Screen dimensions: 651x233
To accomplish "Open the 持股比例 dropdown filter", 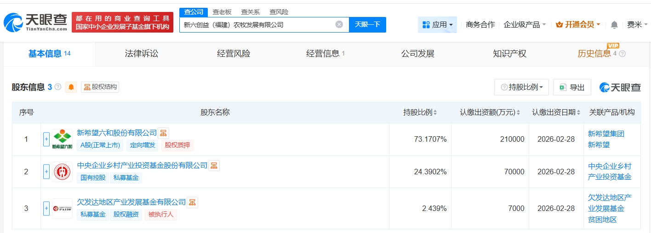I will (x=521, y=87).
